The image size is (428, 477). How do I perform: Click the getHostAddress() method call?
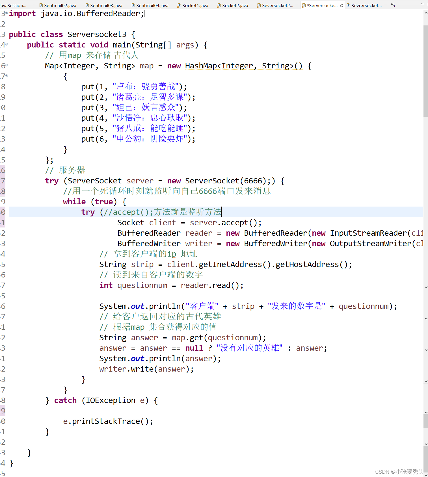click(x=312, y=264)
